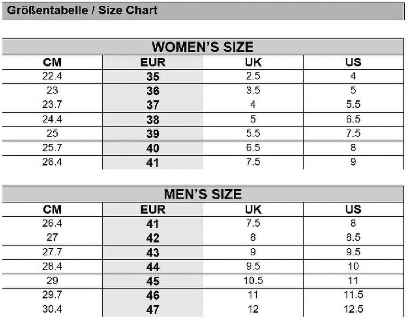410x320 pixels.
Task: Click the UK 2.5 cell
Action: tap(253, 76)
